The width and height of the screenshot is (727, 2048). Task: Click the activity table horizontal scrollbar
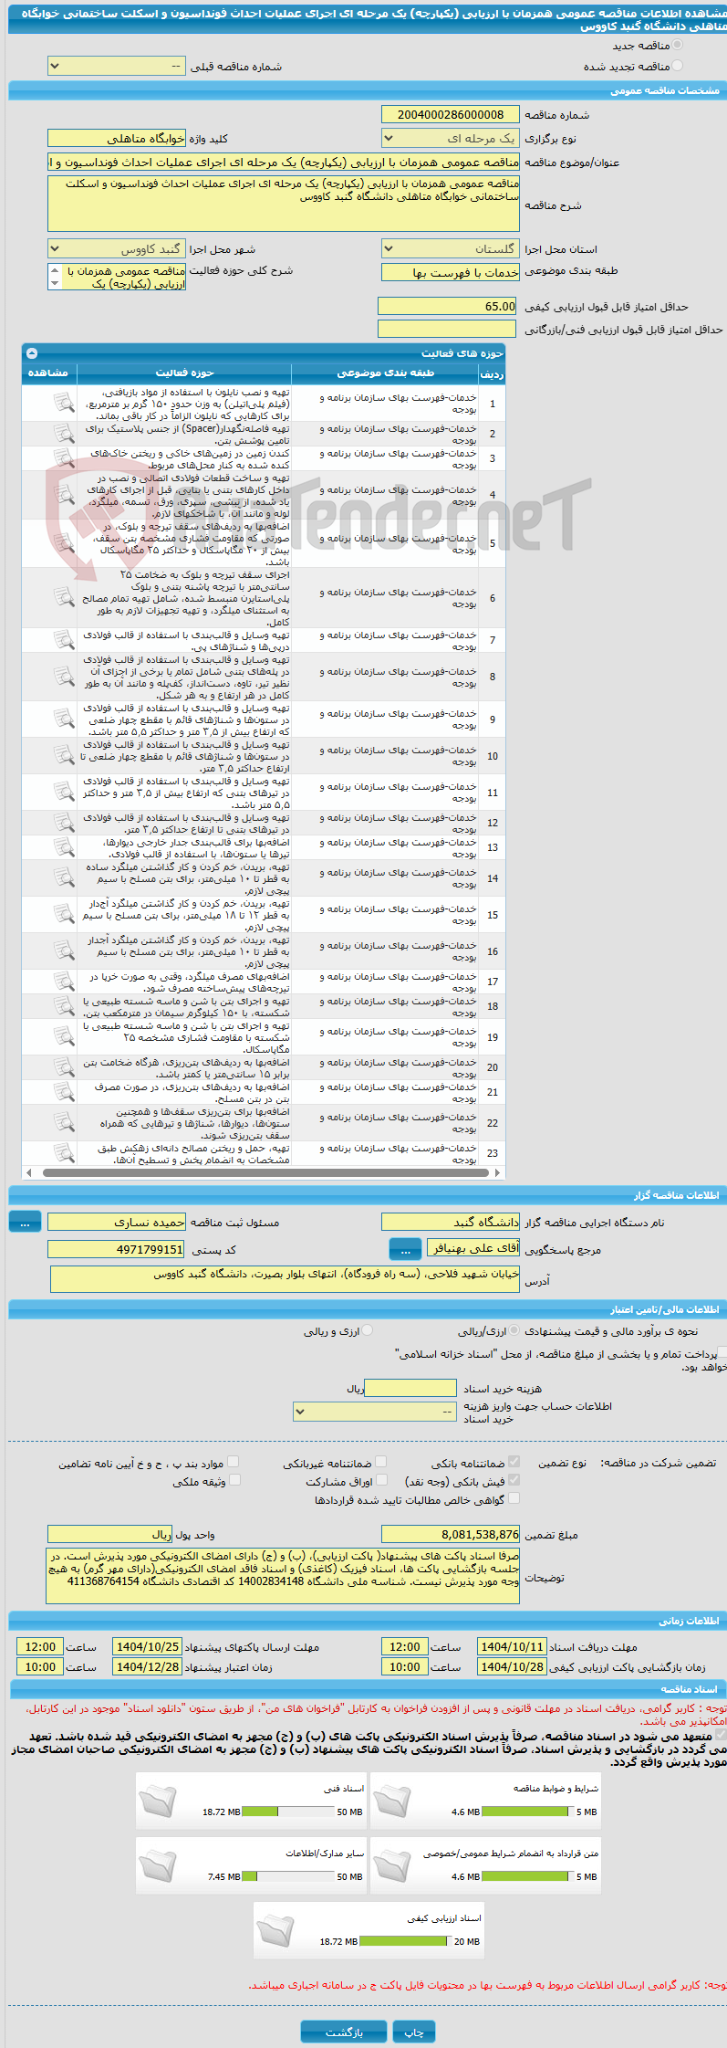pyautogui.click(x=264, y=1172)
